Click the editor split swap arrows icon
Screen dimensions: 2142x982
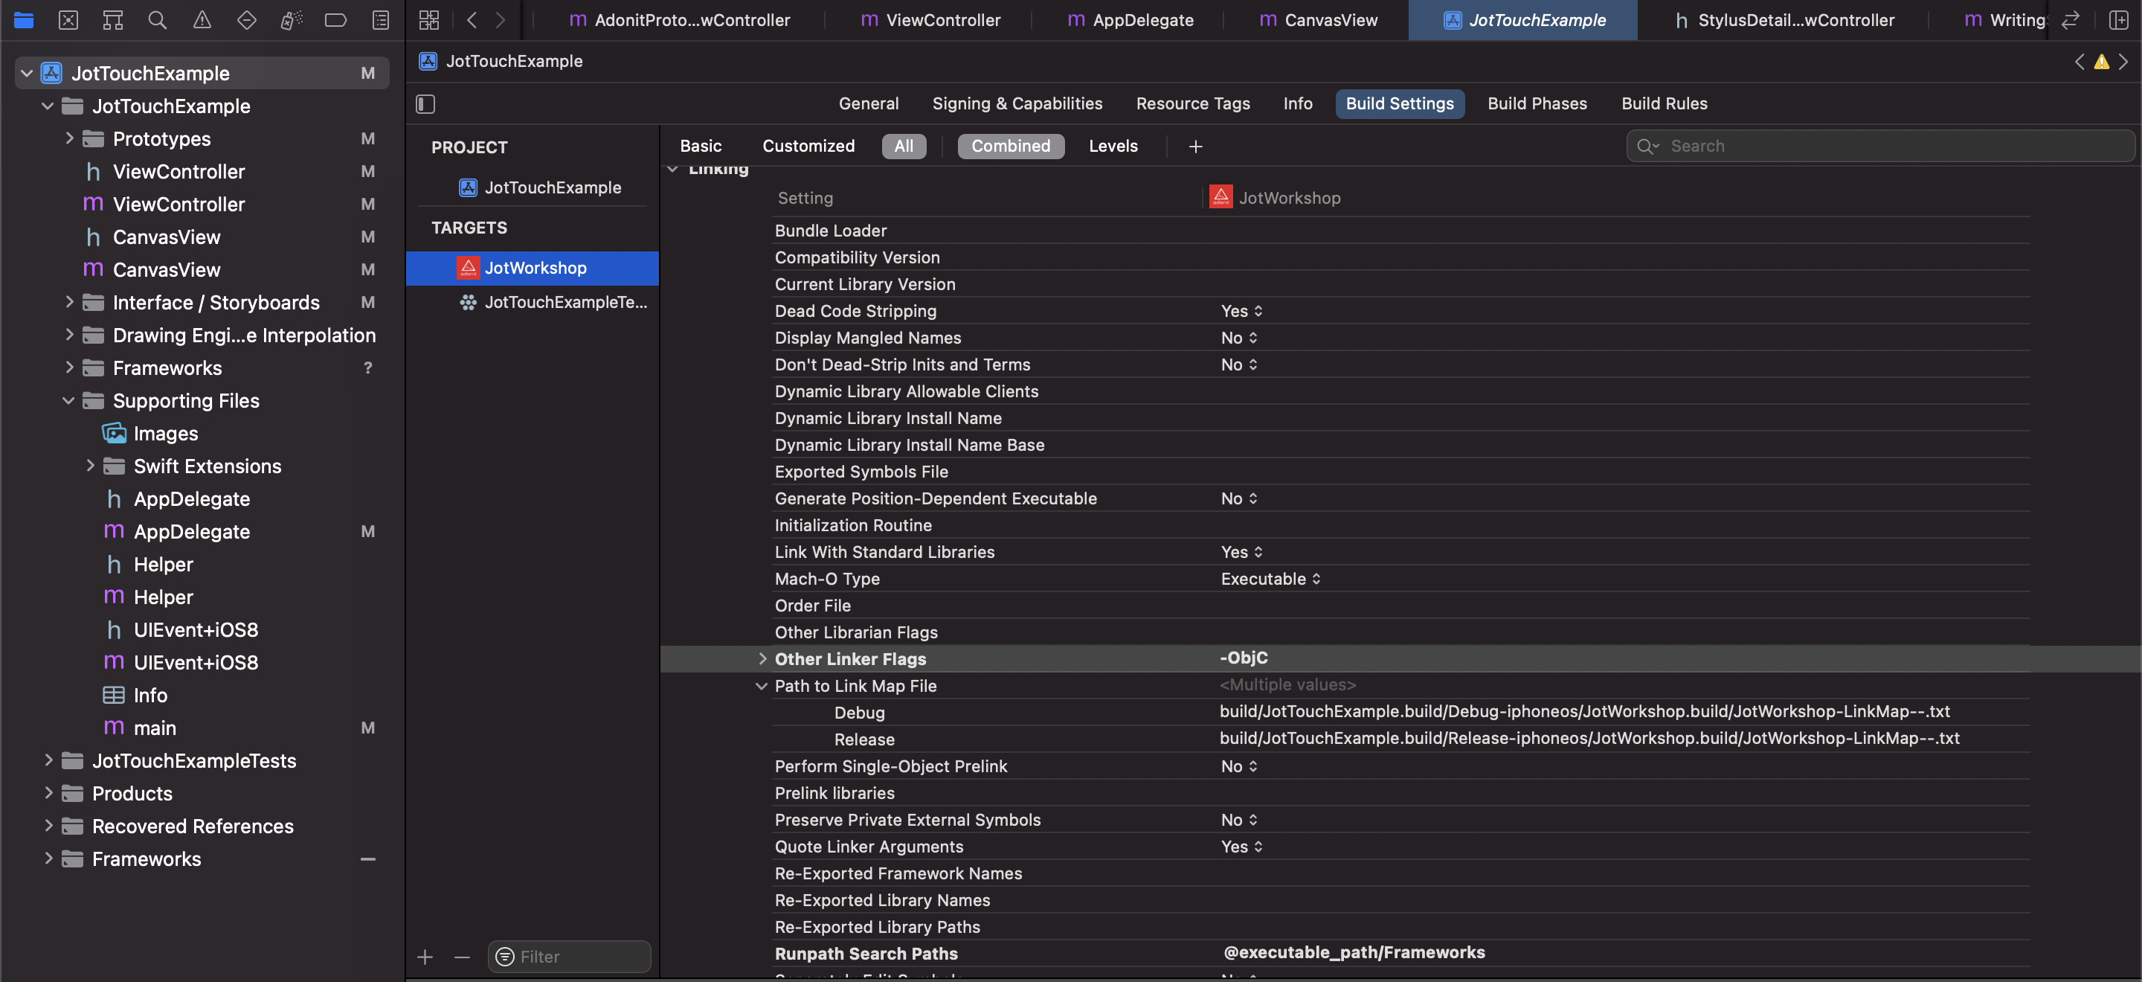tap(2071, 20)
